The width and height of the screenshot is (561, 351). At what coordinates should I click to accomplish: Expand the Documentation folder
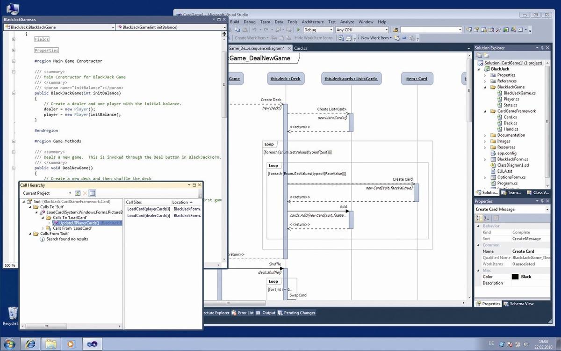click(485, 135)
